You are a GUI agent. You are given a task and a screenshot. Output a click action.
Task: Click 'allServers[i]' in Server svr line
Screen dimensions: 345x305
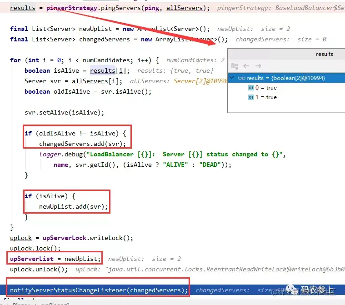(95, 81)
